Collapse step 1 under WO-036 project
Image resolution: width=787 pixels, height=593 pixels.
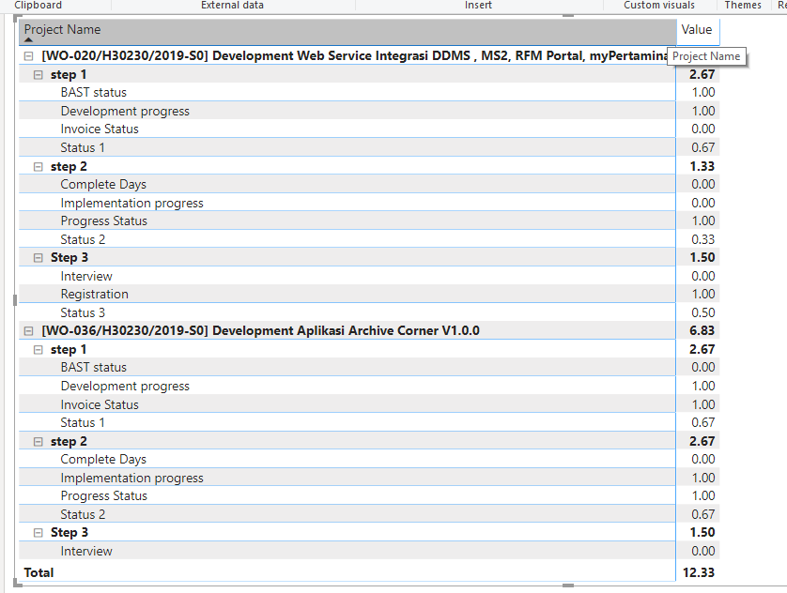pyautogui.click(x=39, y=349)
